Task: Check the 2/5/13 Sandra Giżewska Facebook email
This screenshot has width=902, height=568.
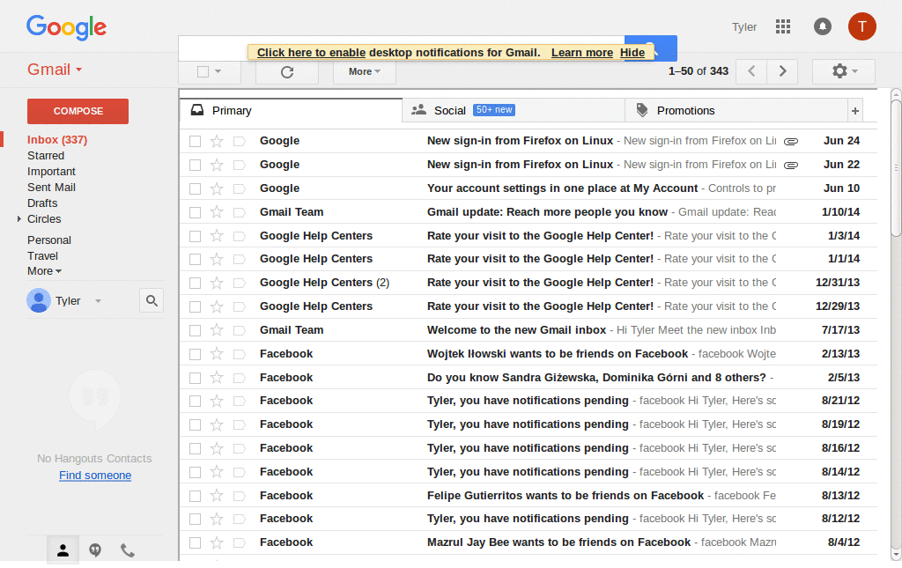Action: 195,378
